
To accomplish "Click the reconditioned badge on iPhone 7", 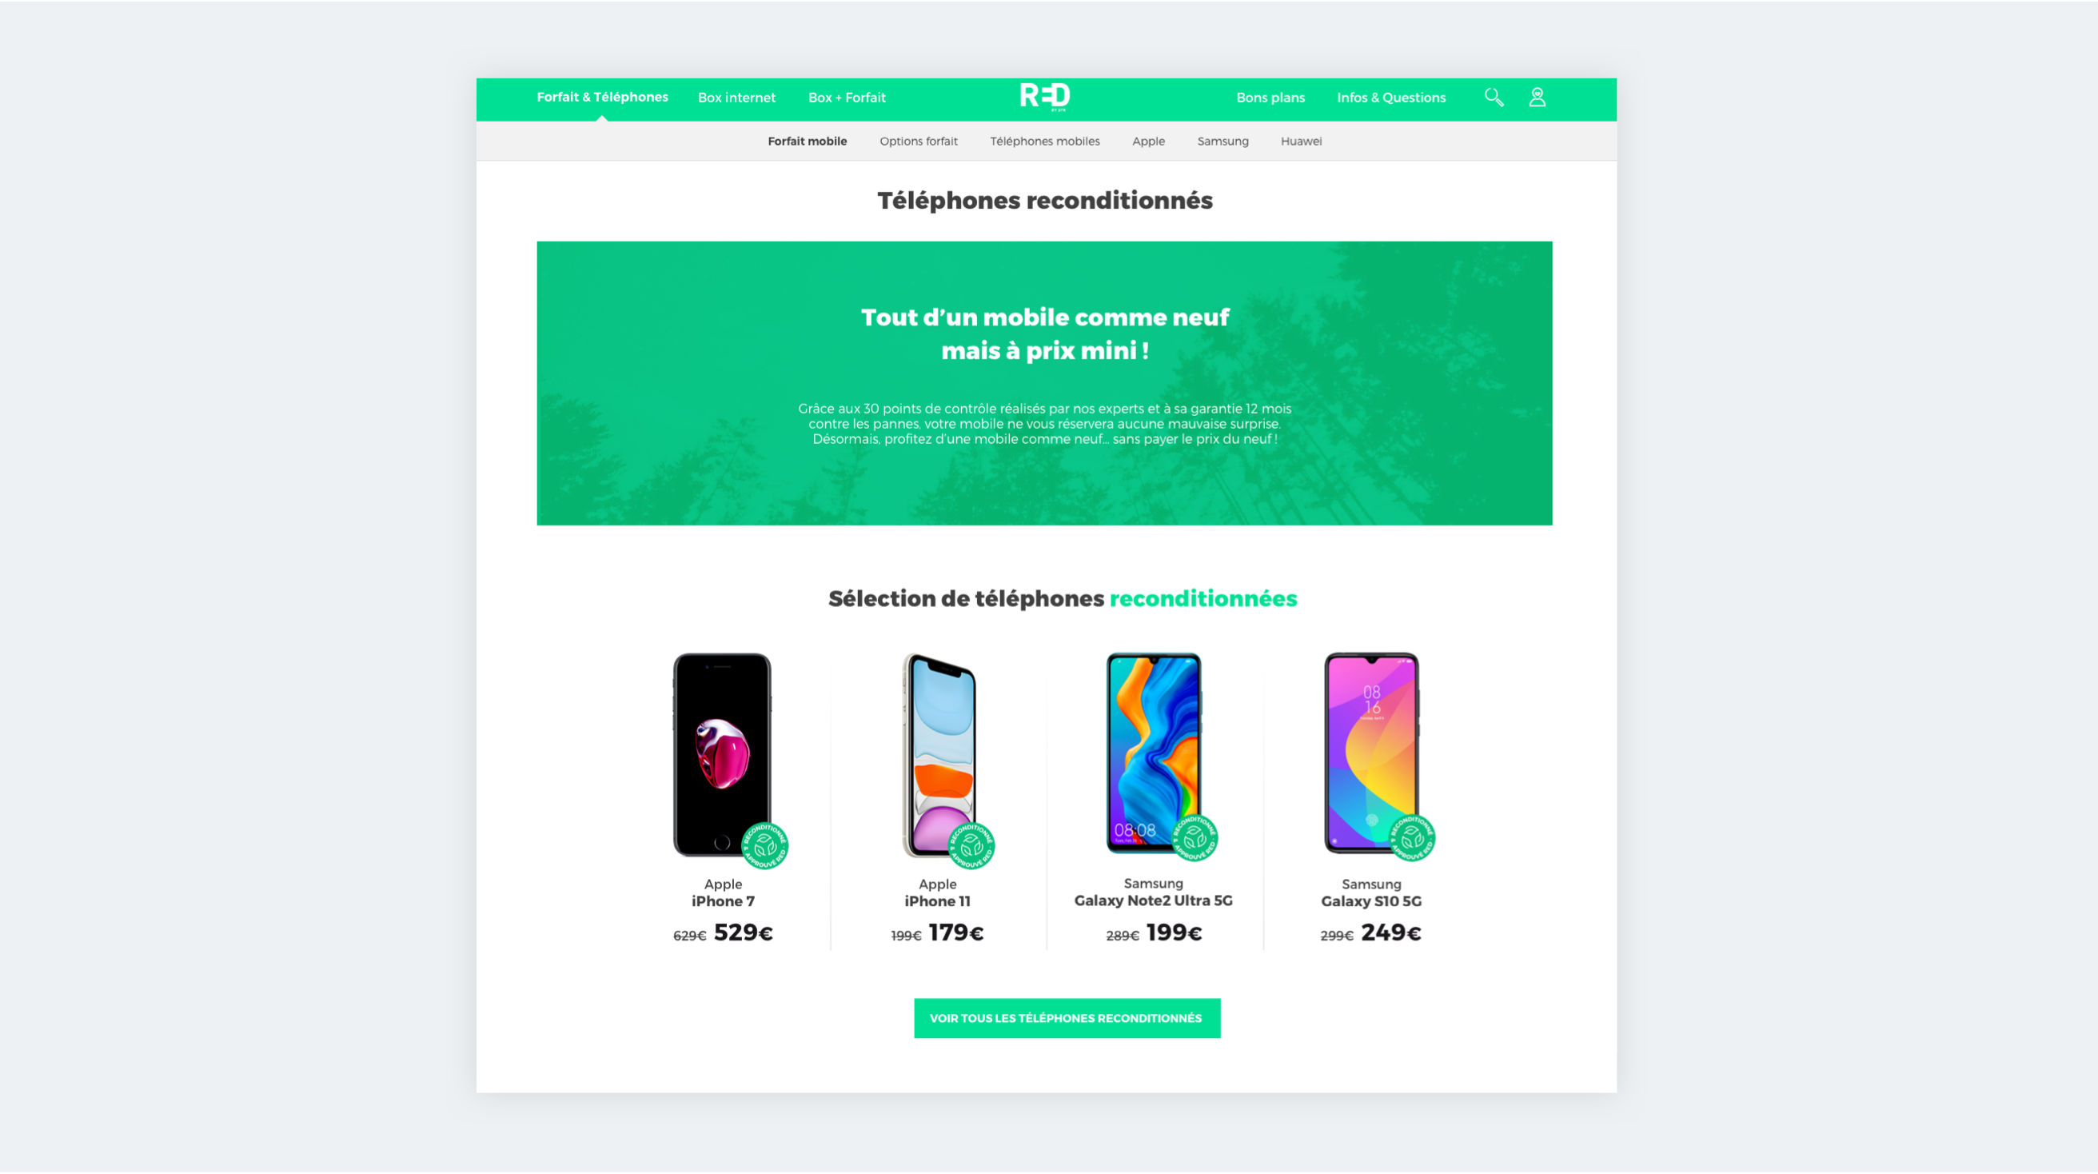I will pos(764,845).
